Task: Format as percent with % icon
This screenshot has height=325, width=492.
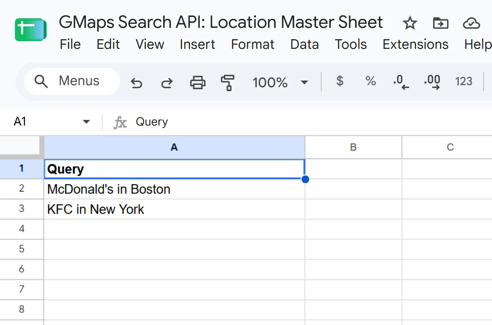Action: tap(371, 81)
